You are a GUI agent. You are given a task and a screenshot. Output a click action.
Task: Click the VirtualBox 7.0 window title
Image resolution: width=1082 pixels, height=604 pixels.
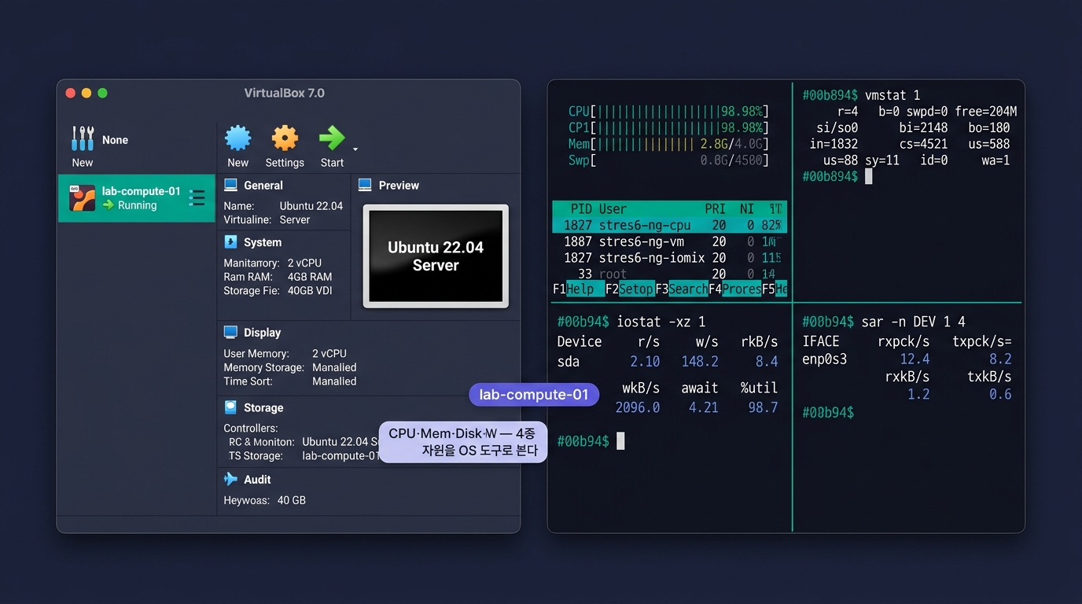[285, 93]
